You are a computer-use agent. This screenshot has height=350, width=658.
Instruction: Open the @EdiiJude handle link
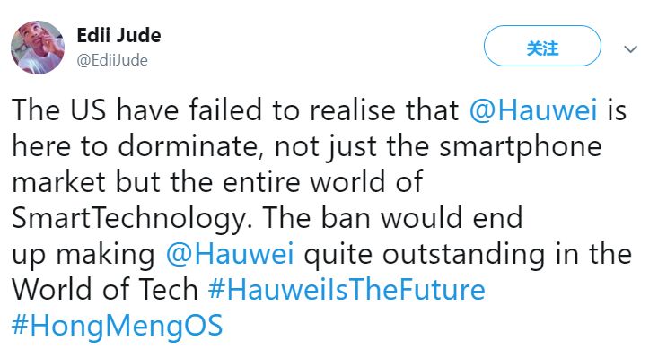[x=112, y=60]
